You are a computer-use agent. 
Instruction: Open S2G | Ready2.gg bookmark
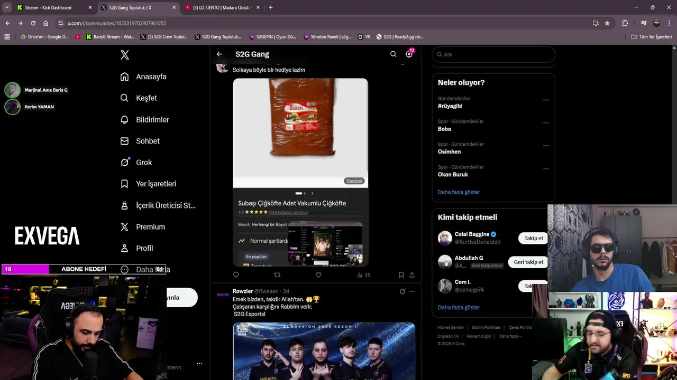coord(400,37)
